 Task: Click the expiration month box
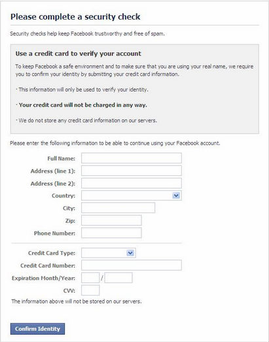tap(90, 278)
